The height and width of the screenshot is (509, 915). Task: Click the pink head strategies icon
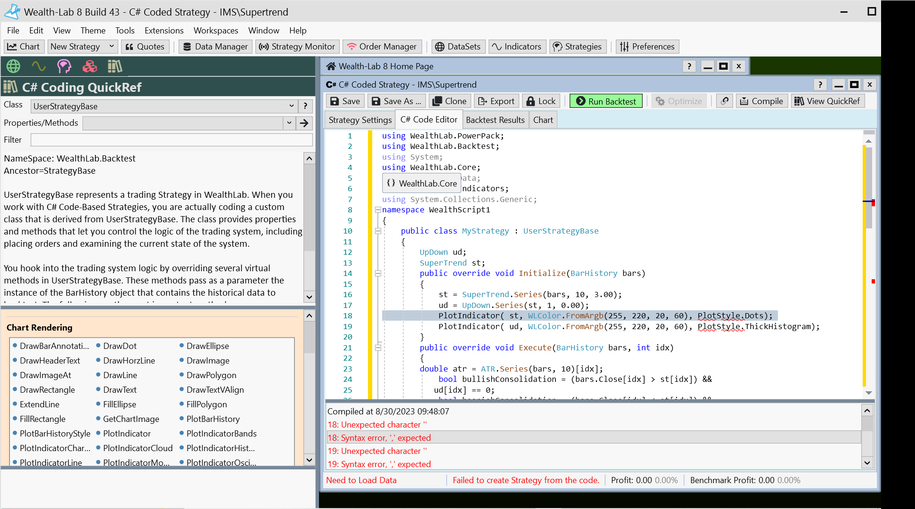(x=64, y=66)
